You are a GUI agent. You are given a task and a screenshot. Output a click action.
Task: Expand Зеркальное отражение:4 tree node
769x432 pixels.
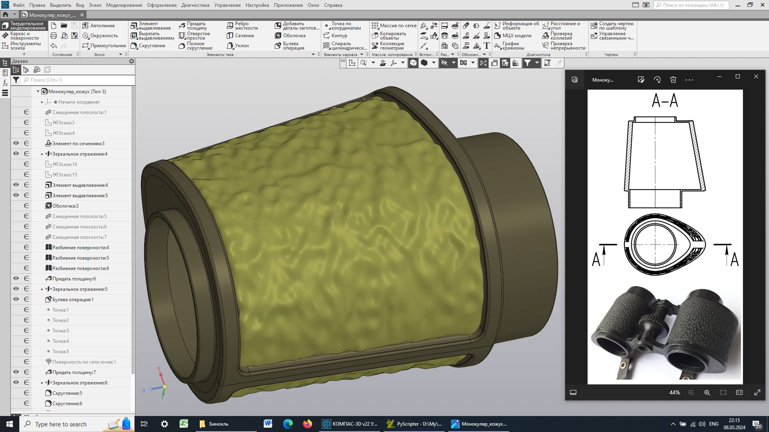pos(42,154)
